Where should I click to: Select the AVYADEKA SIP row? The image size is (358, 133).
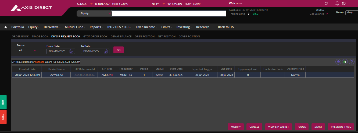pyautogui.click(x=56, y=75)
